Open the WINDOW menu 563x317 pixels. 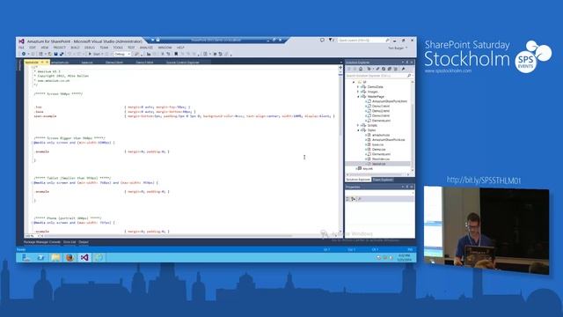point(165,48)
